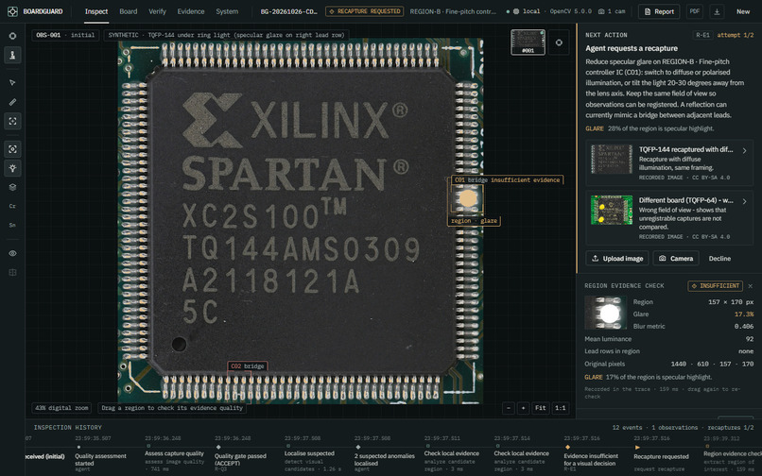Viewport: 762px width, 476px height.
Task: Start a New inspection
Action: point(742,11)
